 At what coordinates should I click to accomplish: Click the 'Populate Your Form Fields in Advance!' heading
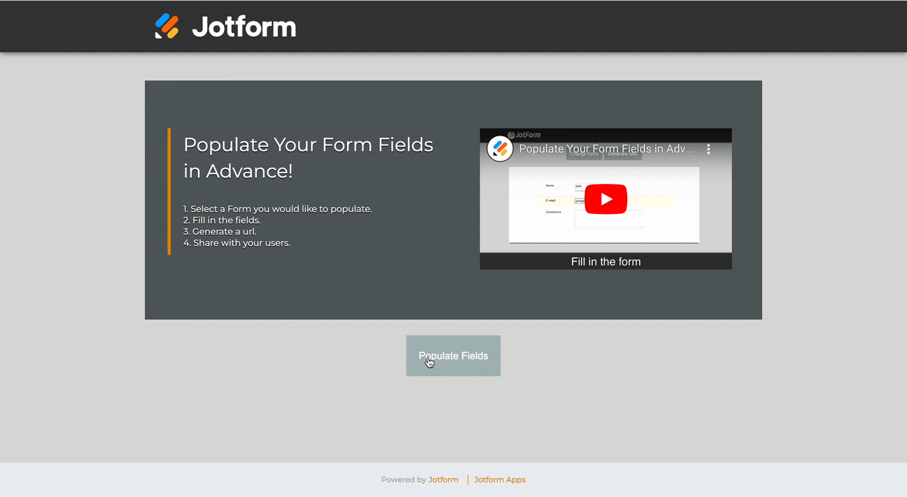tap(309, 157)
